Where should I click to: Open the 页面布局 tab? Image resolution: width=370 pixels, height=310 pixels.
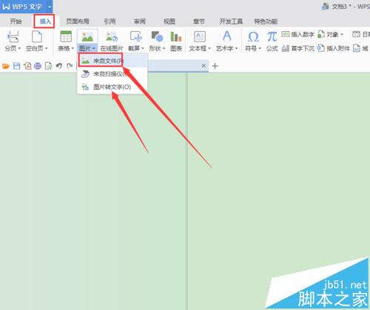(x=78, y=22)
